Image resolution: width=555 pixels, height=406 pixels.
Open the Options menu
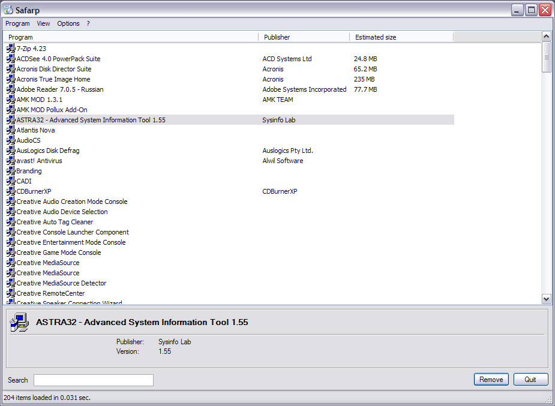pos(68,24)
